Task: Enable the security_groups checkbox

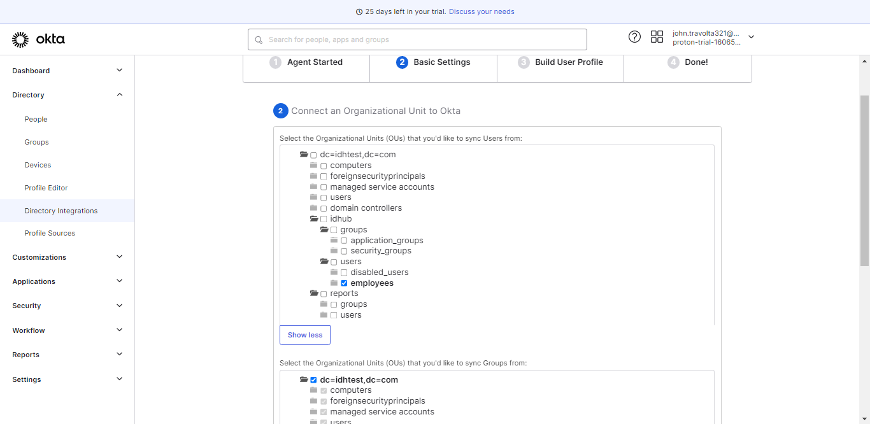Action: coord(344,251)
